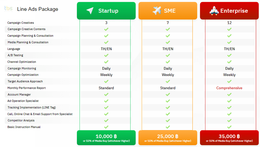Click SME checkmark for Campaign Creative Contents
The image size is (260, 147).
click(168, 29)
